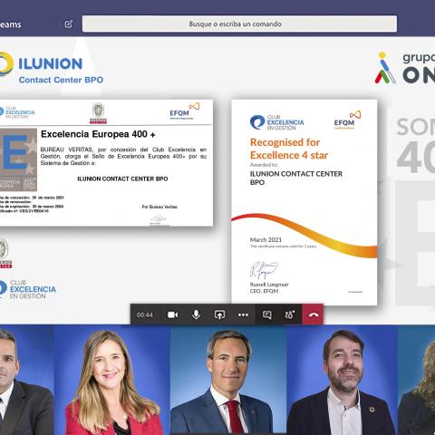Click the ILUNION Contact Center BPO logo
Image resolution: width=435 pixels, height=435 pixels.
click(52, 68)
